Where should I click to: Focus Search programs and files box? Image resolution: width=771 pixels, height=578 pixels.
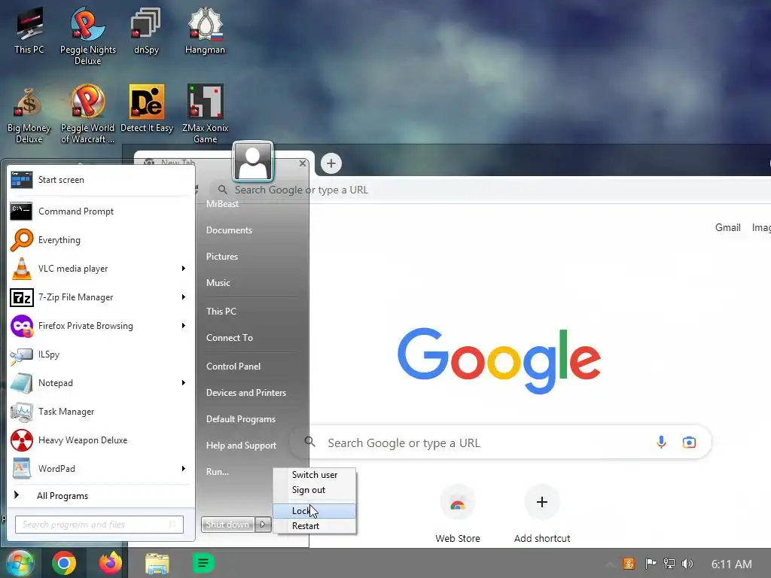(x=99, y=525)
